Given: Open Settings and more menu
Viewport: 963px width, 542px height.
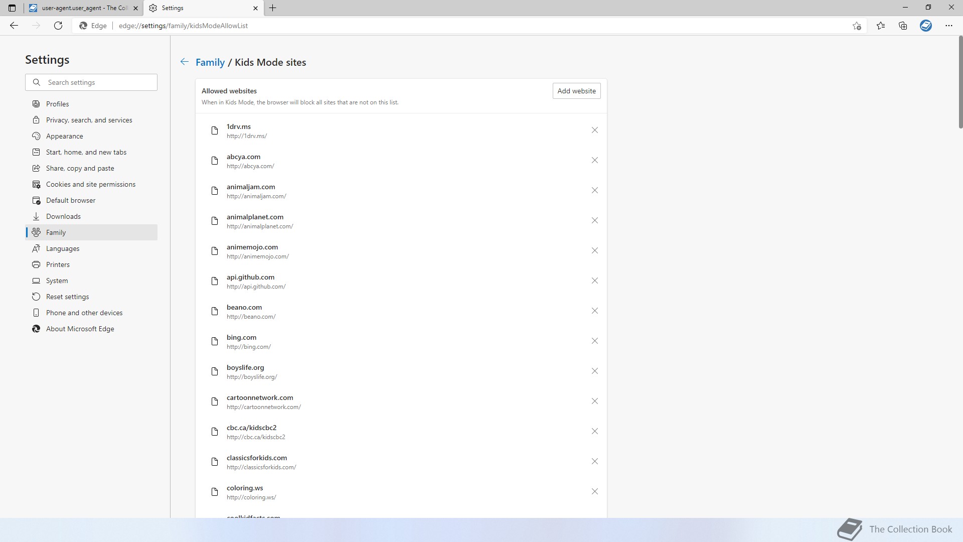Looking at the screenshot, I should pyautogui.click(x=948, y=26).
